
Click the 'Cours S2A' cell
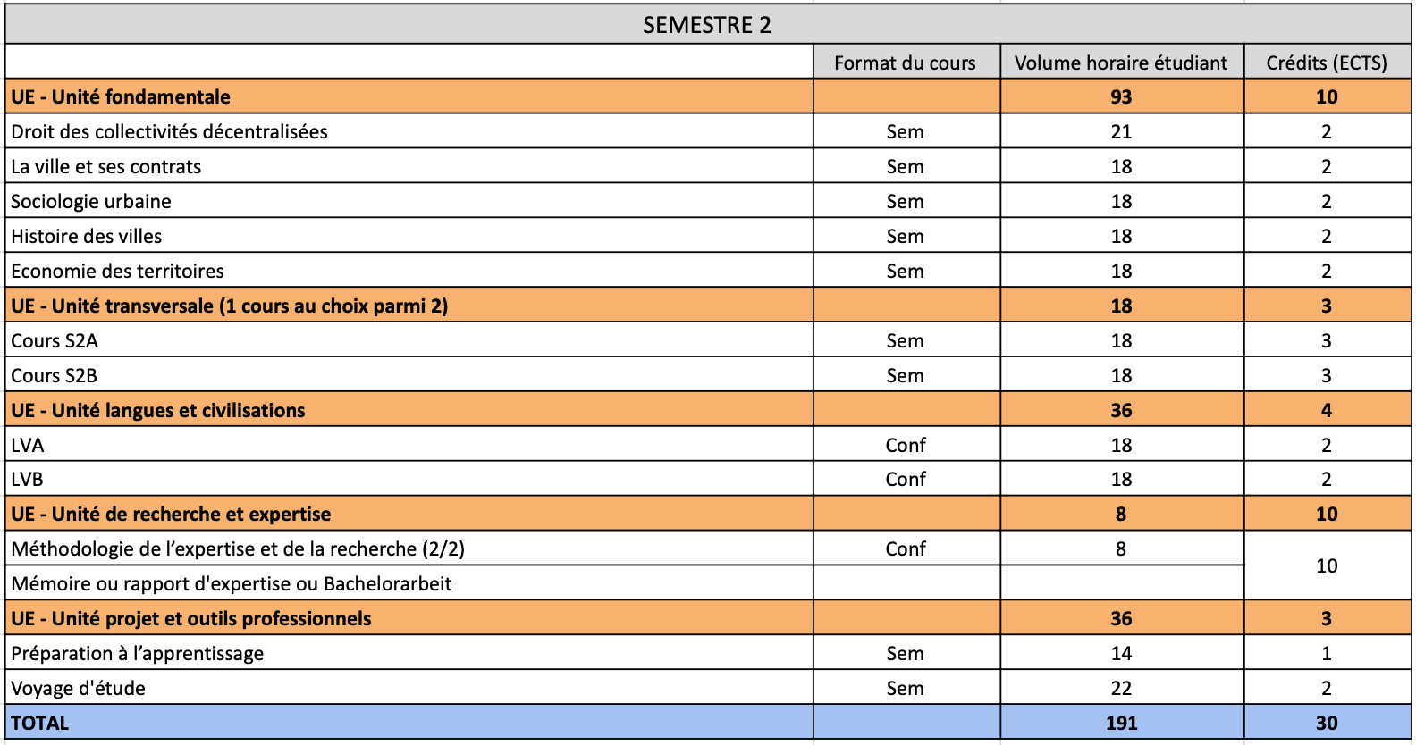(55, 340)
